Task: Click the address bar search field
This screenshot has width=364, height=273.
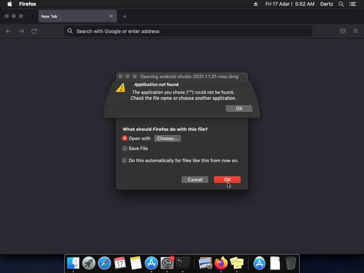Action: pos(188,31)
